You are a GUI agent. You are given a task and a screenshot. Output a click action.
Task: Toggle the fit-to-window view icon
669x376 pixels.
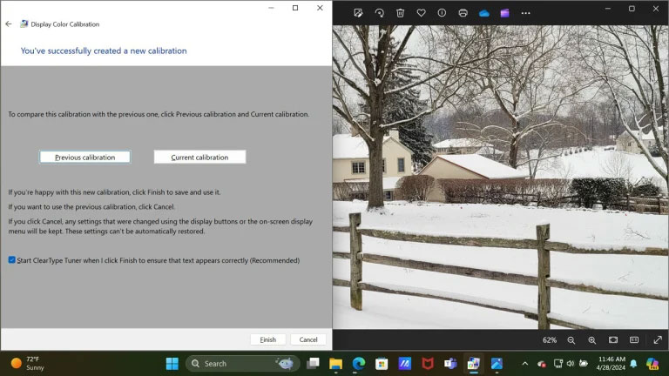[x=613, y=339]
